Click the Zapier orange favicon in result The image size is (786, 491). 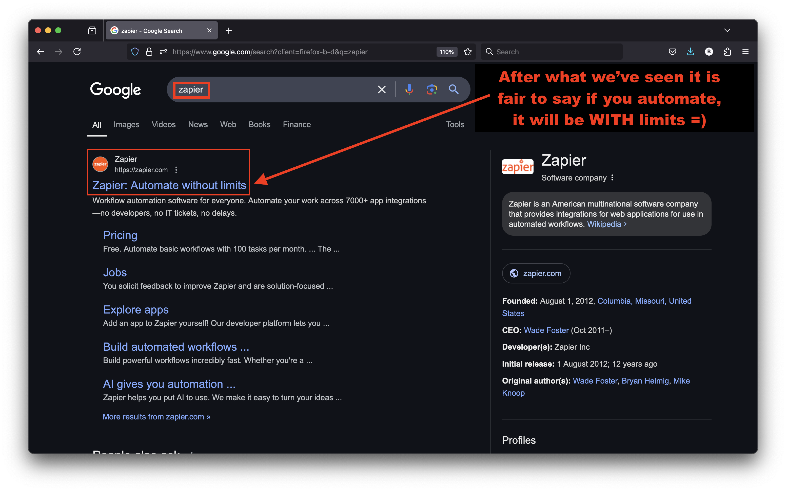[x=100, y=164]
